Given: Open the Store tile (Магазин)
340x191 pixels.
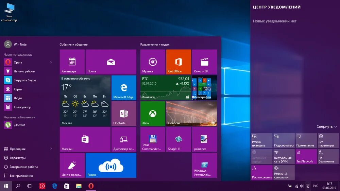Looking at the screenshot, I should point(85,139).
